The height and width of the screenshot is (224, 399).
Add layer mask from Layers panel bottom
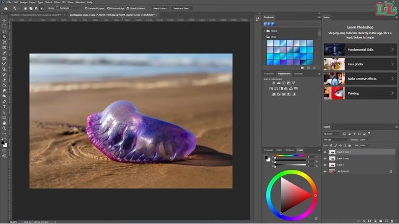tap(370, 222)
